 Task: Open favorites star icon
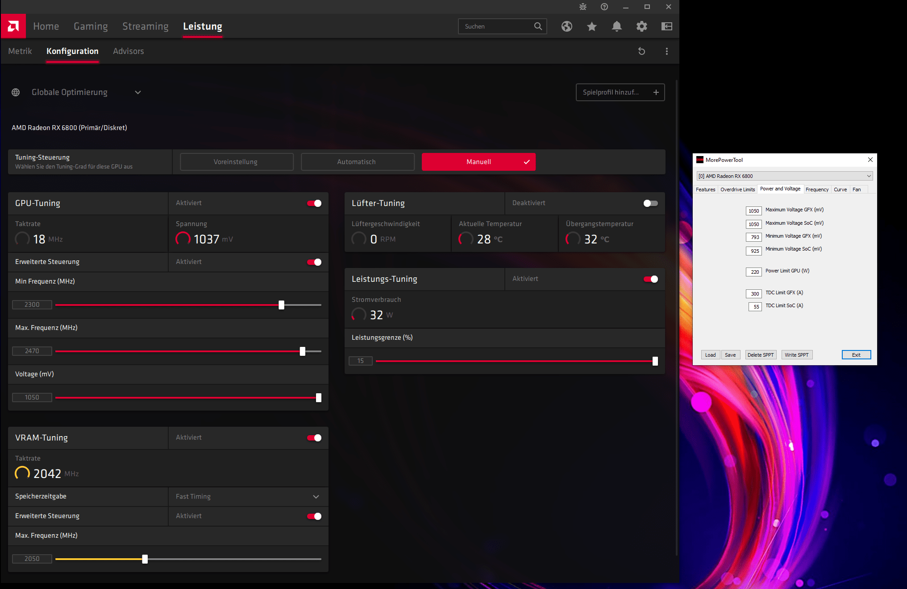pyautogui.click(x=592, y=26)
